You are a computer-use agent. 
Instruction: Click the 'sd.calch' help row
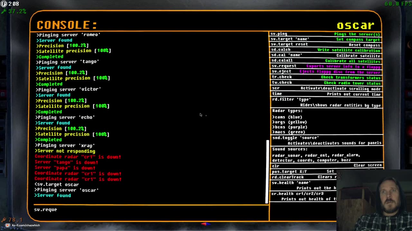(x=326, y=50)
